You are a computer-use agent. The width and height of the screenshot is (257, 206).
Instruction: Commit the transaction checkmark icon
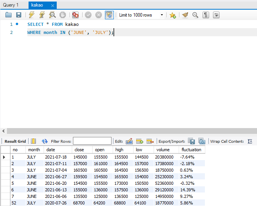tap(88, 15)
